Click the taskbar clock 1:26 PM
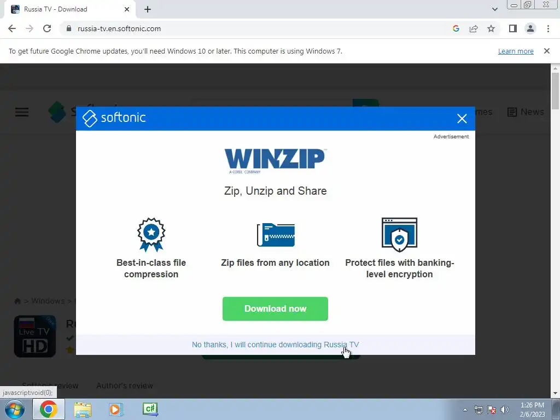This screenshot has width=560, height=420. [x=532, y=409]
